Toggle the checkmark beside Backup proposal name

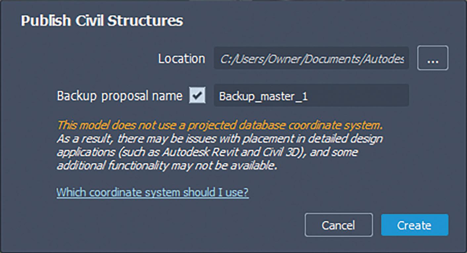tap(197, 96)
